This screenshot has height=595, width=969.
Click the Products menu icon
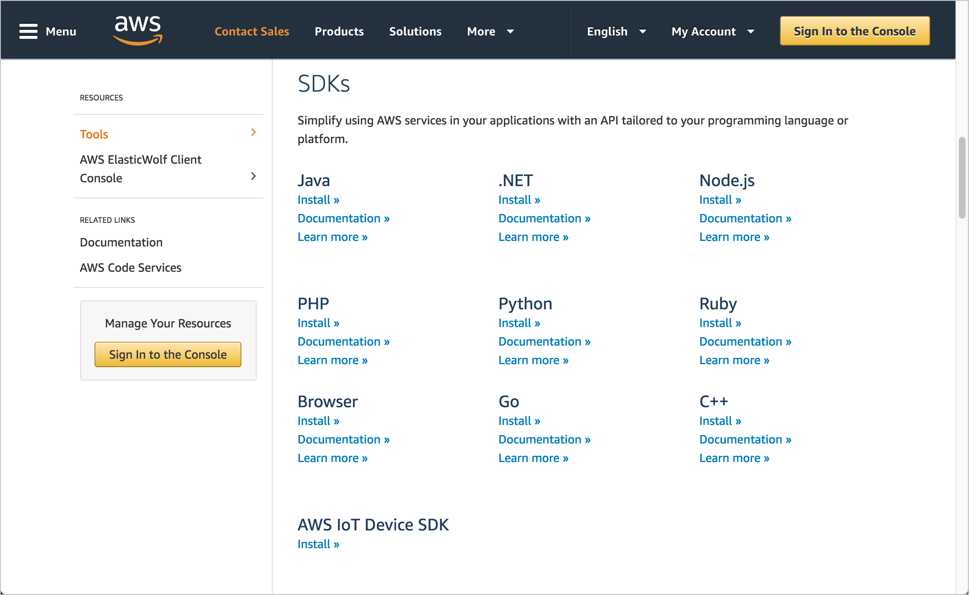click(x=338, y=30)
